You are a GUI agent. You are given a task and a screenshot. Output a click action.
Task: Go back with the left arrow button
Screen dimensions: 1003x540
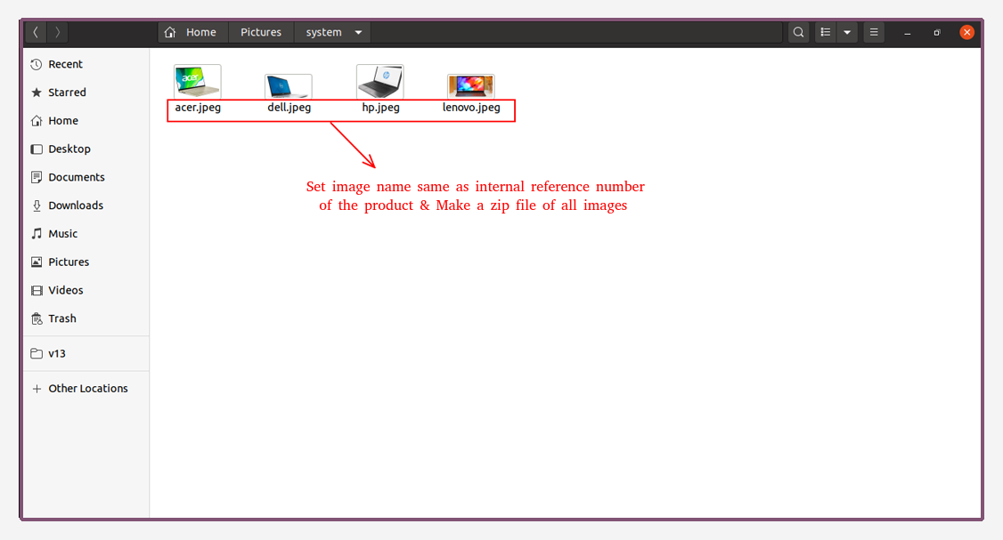click(x=36, y=33)
